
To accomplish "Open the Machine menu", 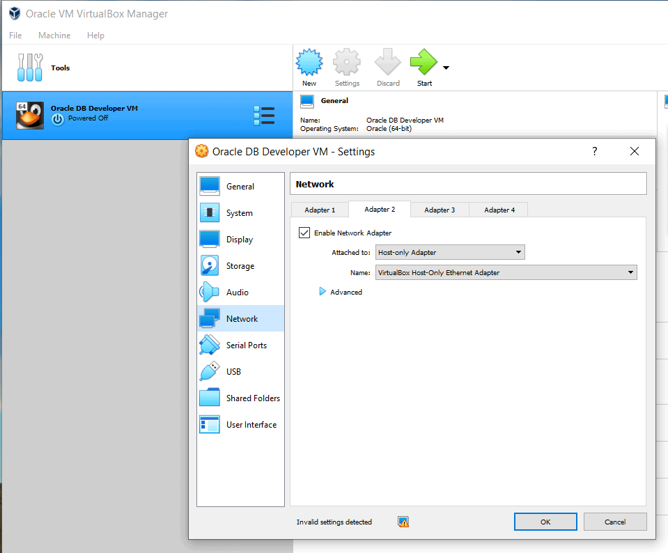I will click(54, 36).
